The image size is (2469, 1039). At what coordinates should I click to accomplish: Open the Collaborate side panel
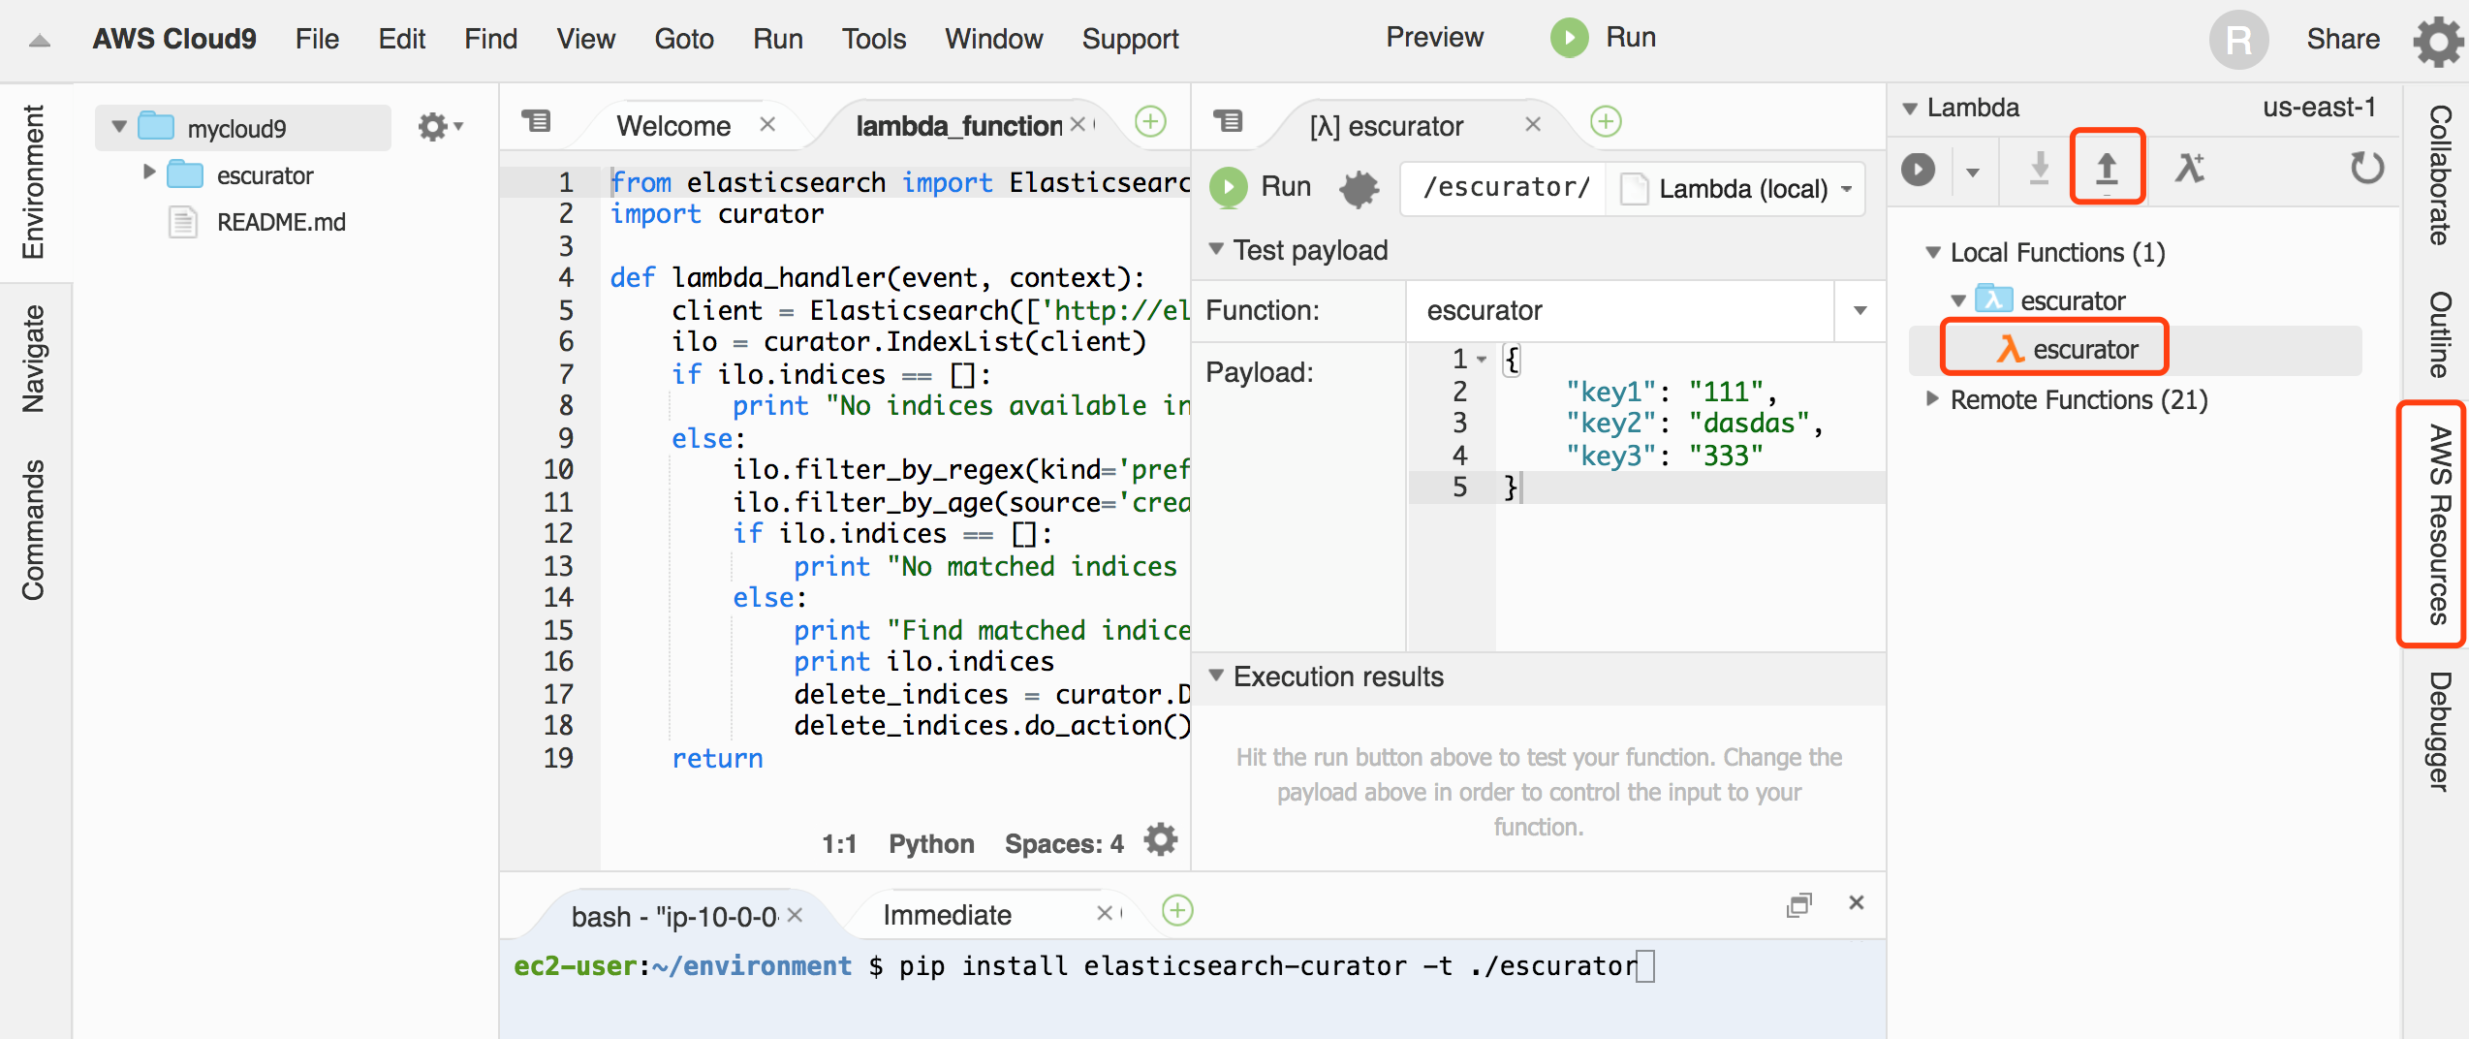[2438, 175]
